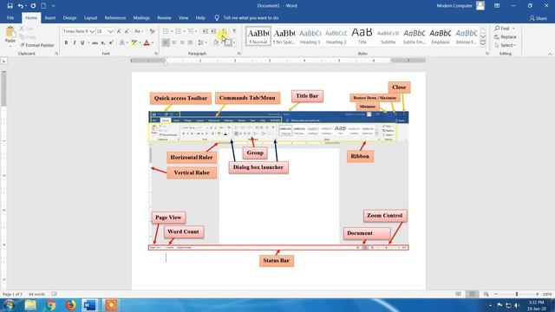Switch to the Design tab

pyautogui.click(x=69, y=17)
